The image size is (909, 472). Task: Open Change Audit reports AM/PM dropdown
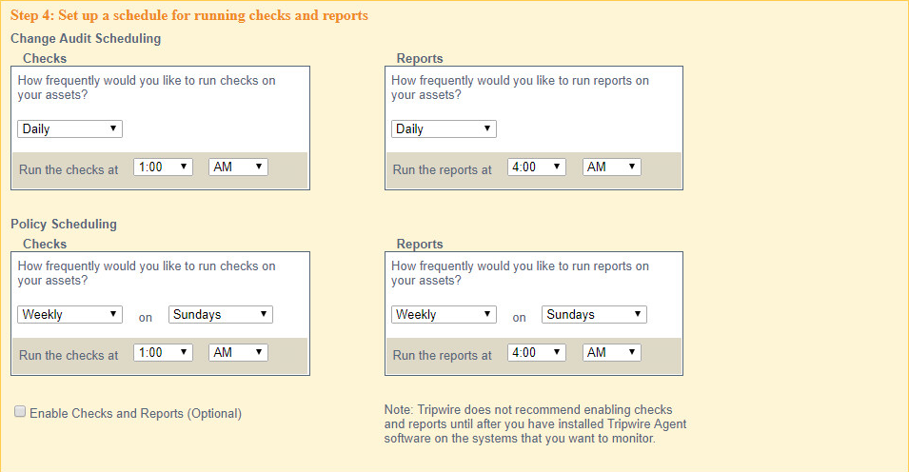tap(611, 167)
